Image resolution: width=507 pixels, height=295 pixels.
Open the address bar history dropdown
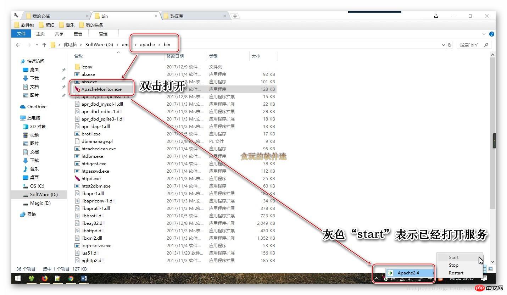click(x=443, y=45)
